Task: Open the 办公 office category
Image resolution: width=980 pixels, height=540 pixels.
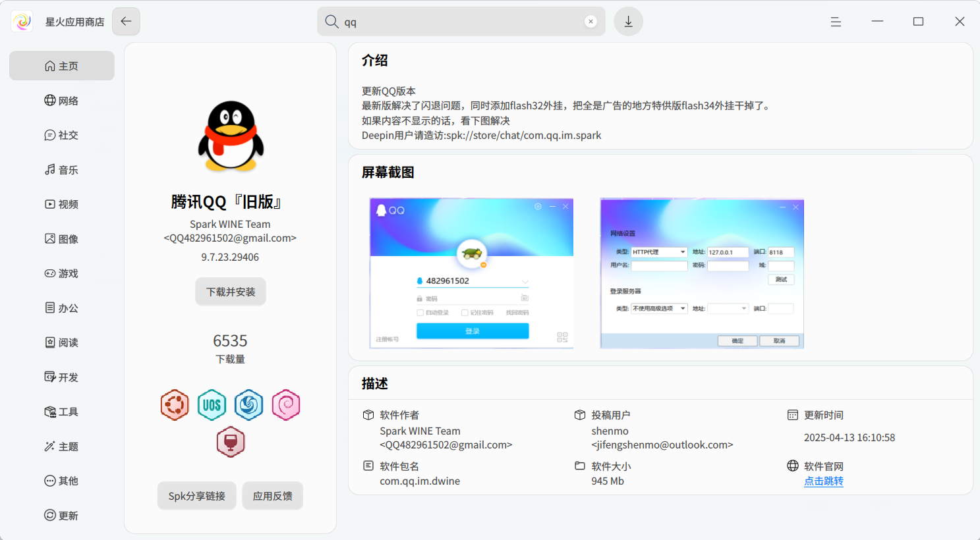Action: click(62, 308)
